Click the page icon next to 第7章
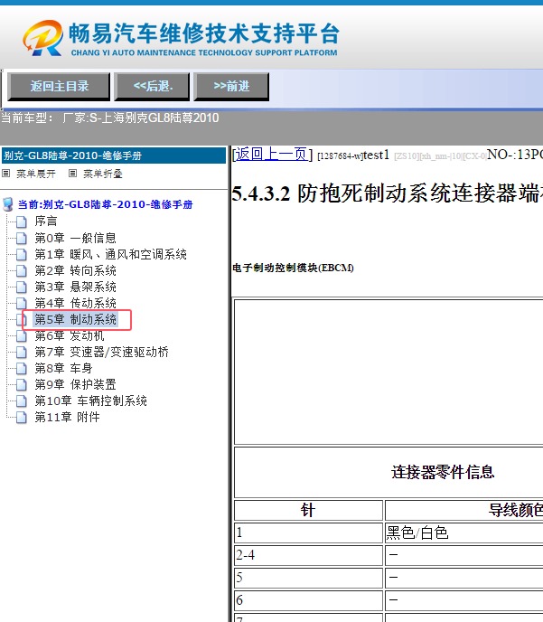 22,352
